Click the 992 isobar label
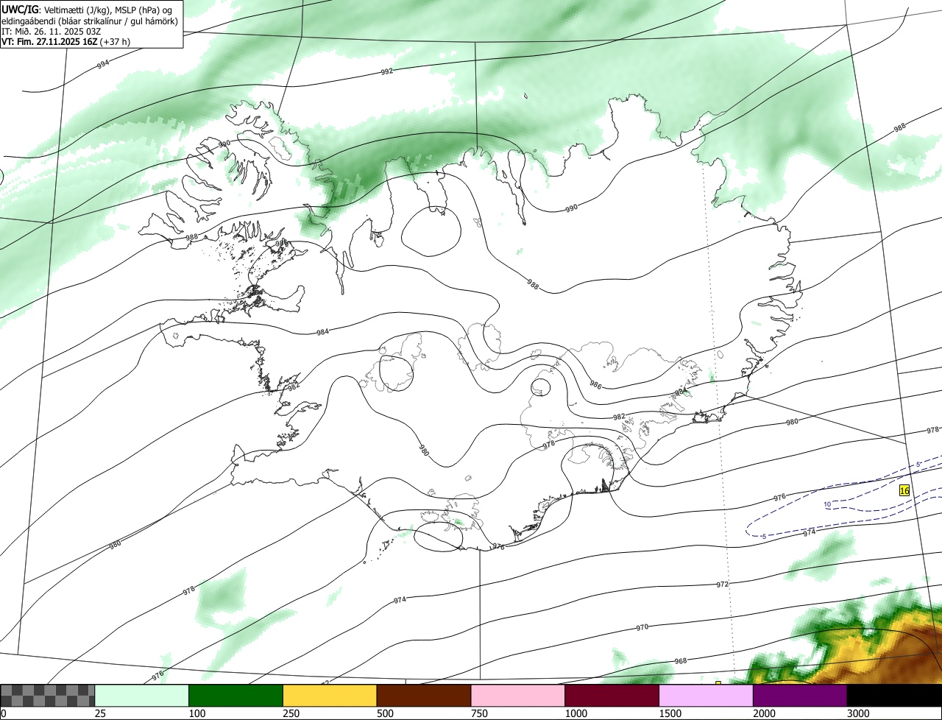Image resolution: width=942 pixels, height=720 pixels. [387, 71]
